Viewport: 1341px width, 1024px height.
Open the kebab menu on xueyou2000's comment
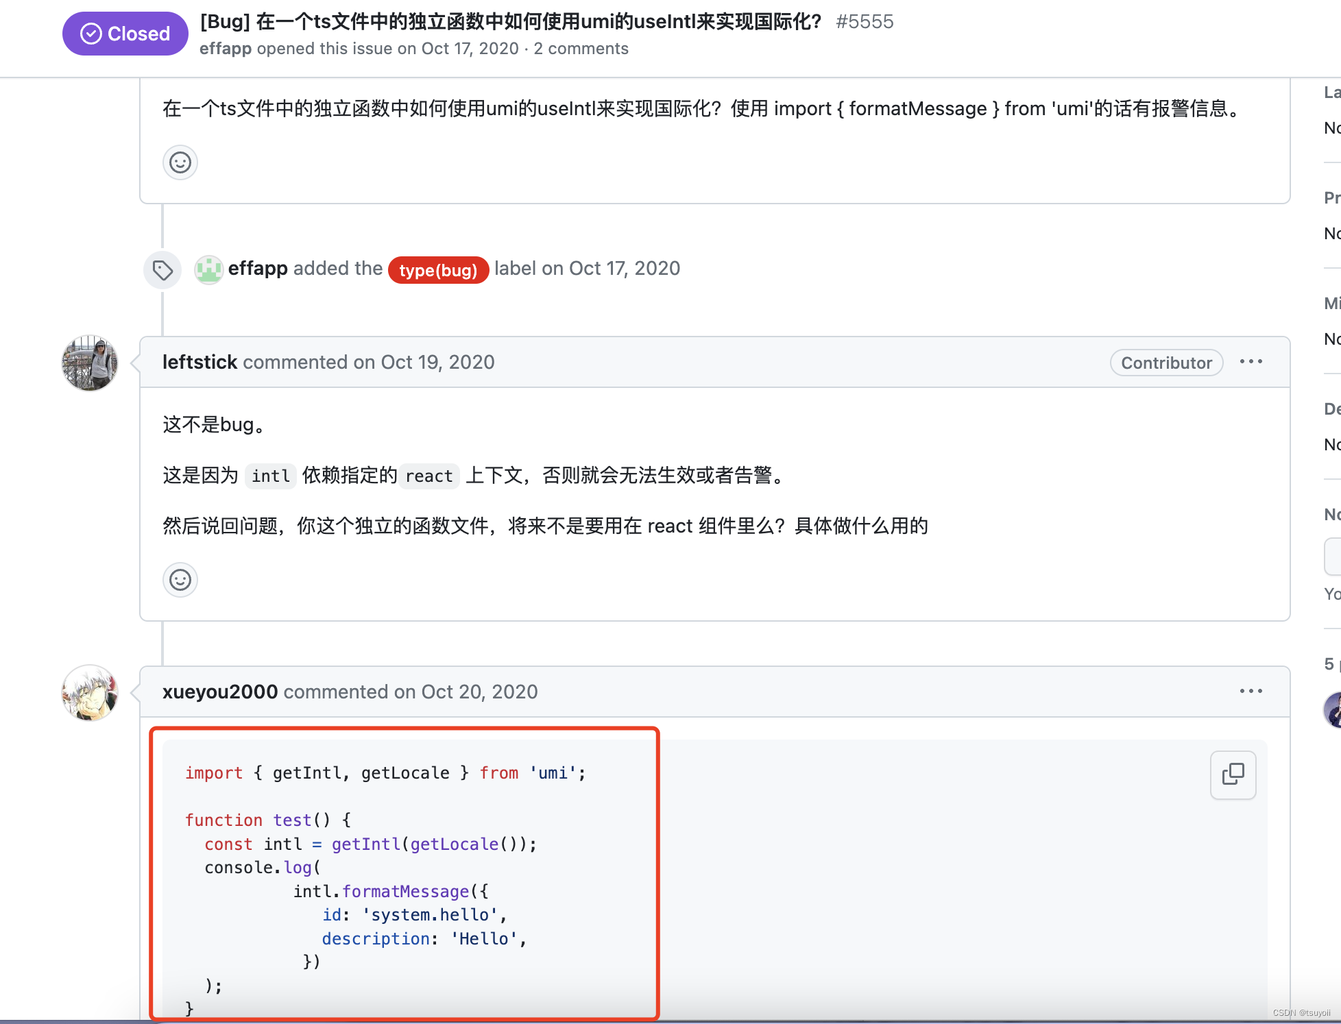click(1252, 691)
